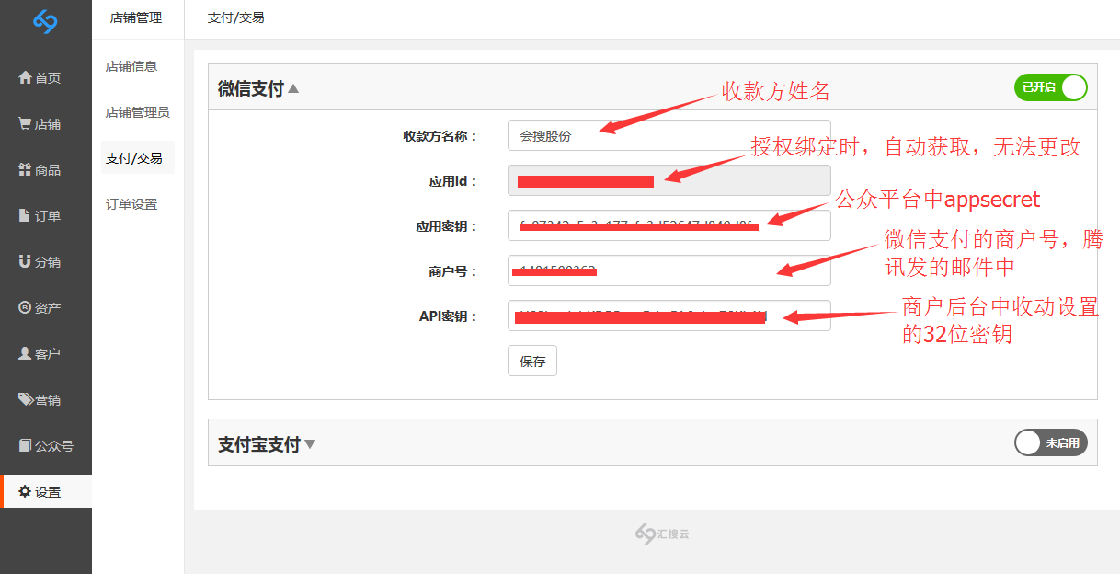Image resolution: width=1120 pixels, height=574 pixels.
Task: Click the 保存 button
Action: click(532, 362)
